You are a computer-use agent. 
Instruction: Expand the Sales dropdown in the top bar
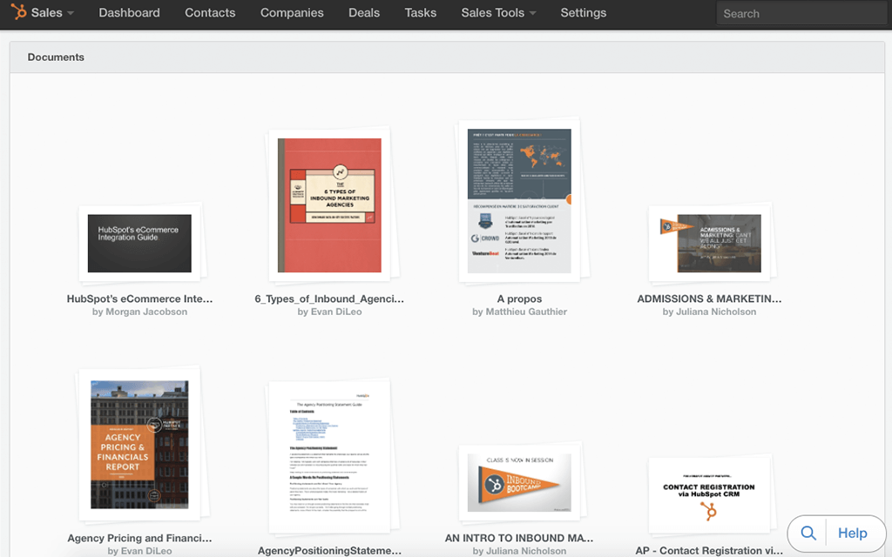tap(44, 13)
